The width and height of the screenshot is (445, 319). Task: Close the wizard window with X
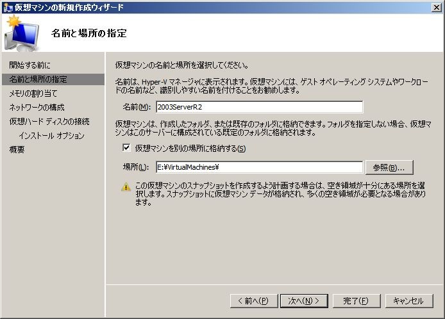(436, 8)
